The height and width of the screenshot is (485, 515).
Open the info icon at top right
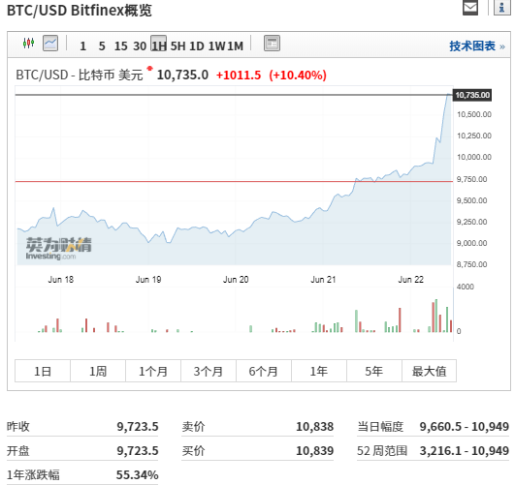click(x=501, y=7)
